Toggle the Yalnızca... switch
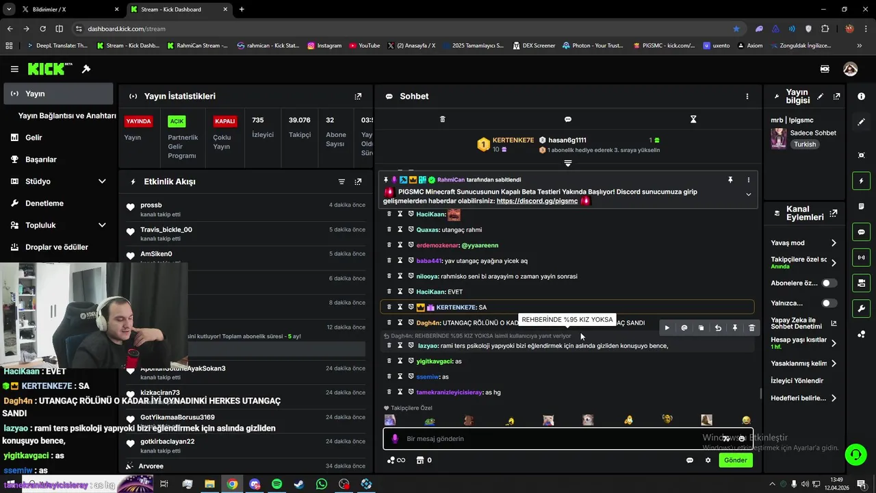The image size is (876, 493). point(829,303)
